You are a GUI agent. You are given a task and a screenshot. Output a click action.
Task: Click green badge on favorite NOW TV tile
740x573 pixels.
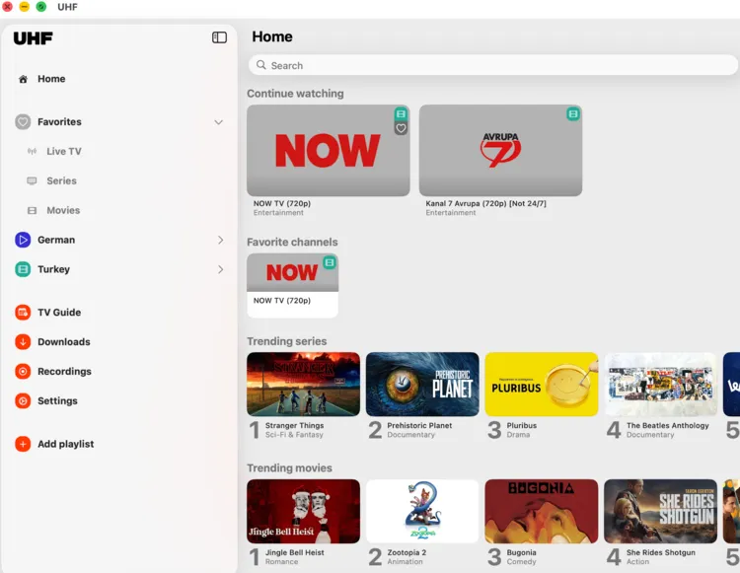point(330,262)
